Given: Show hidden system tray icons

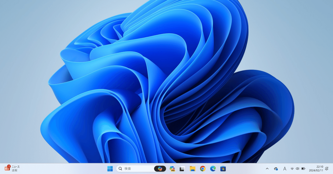Looking at the screenshot, I should (x=267, y=168).
